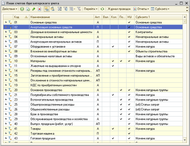Expand account 08 tree arrow
The width and height of the screenshot is (190, 146).
coord(6,51)
